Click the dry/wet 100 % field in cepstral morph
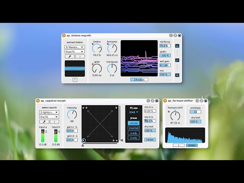 pyautogui.click(x=150, y=131)
